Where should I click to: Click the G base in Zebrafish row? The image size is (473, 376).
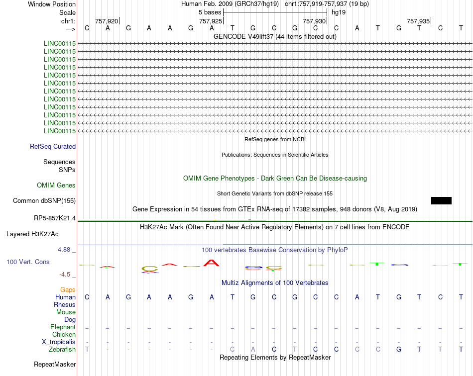[399, 349]
